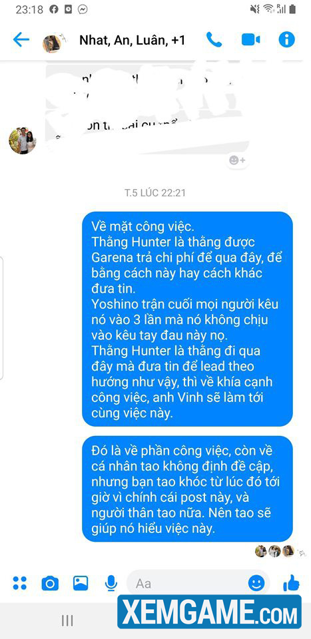This screenshot has height=639, width=311.
Task: Tap the back arrow to leave chat
Action: click(21, 40)
